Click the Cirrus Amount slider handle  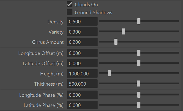(116, 42)
